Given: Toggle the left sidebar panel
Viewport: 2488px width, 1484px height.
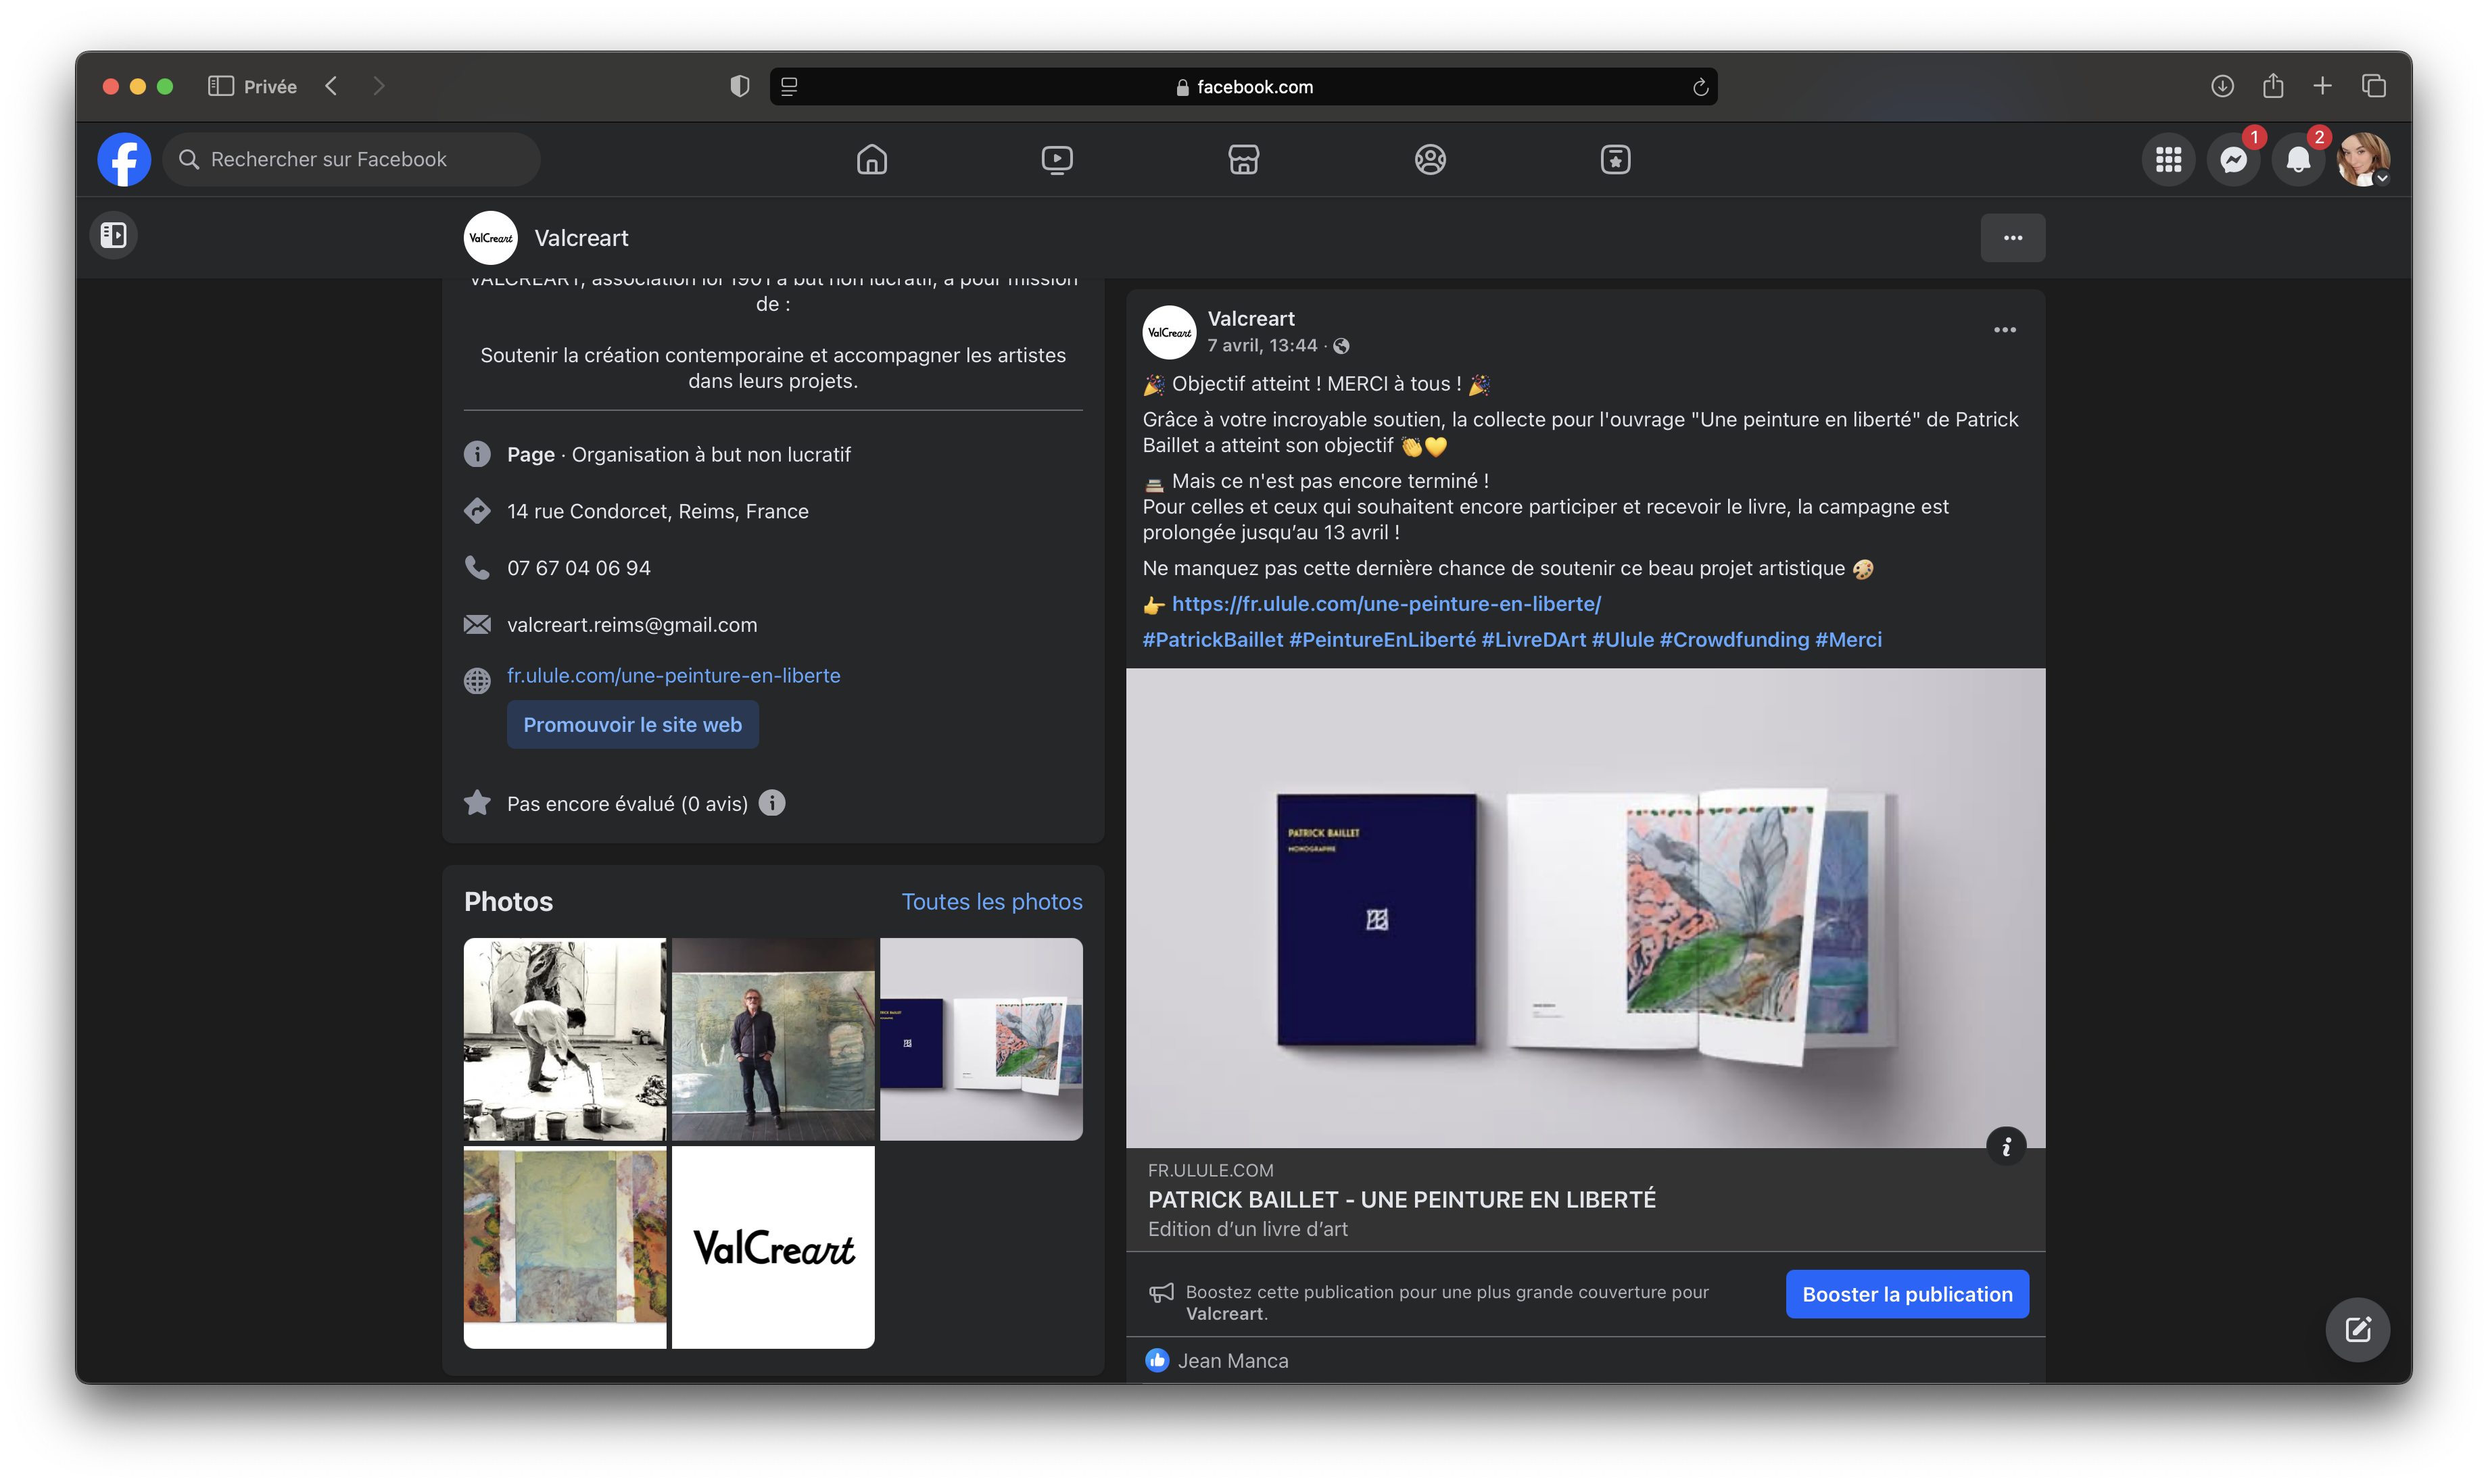Looking at the screenshot, I should [114, 235].
